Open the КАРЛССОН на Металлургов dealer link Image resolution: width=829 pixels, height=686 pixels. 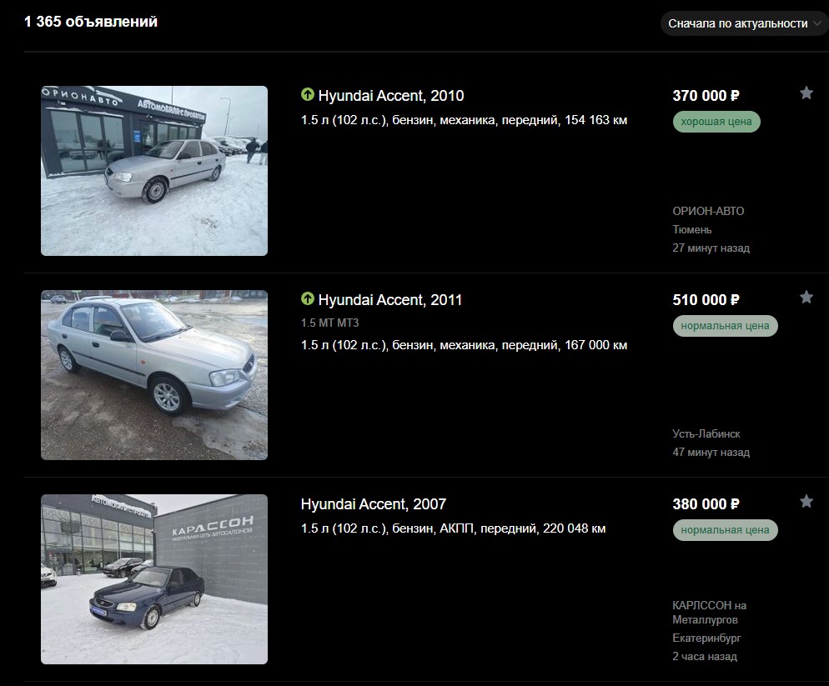pyautogui.click(x=709, y=613)
